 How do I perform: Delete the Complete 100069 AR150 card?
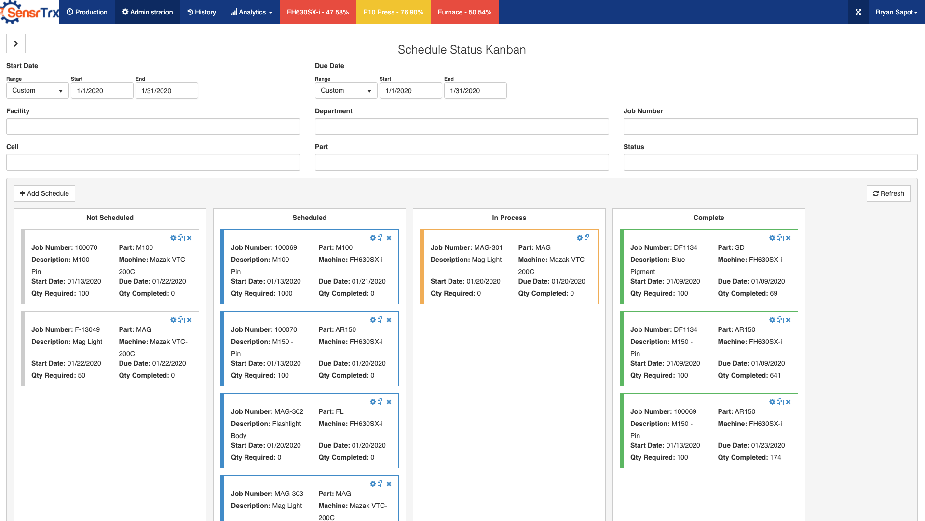pyautogui.click(x=789, y=402)
